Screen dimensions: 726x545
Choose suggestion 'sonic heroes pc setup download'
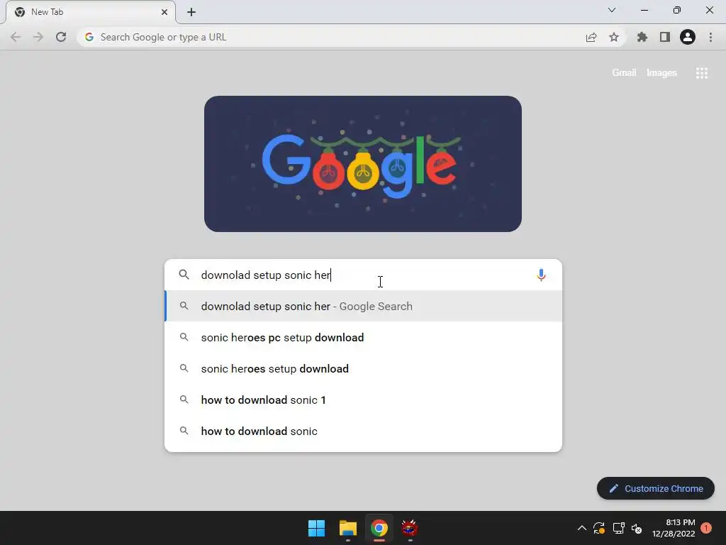(364, 337)
